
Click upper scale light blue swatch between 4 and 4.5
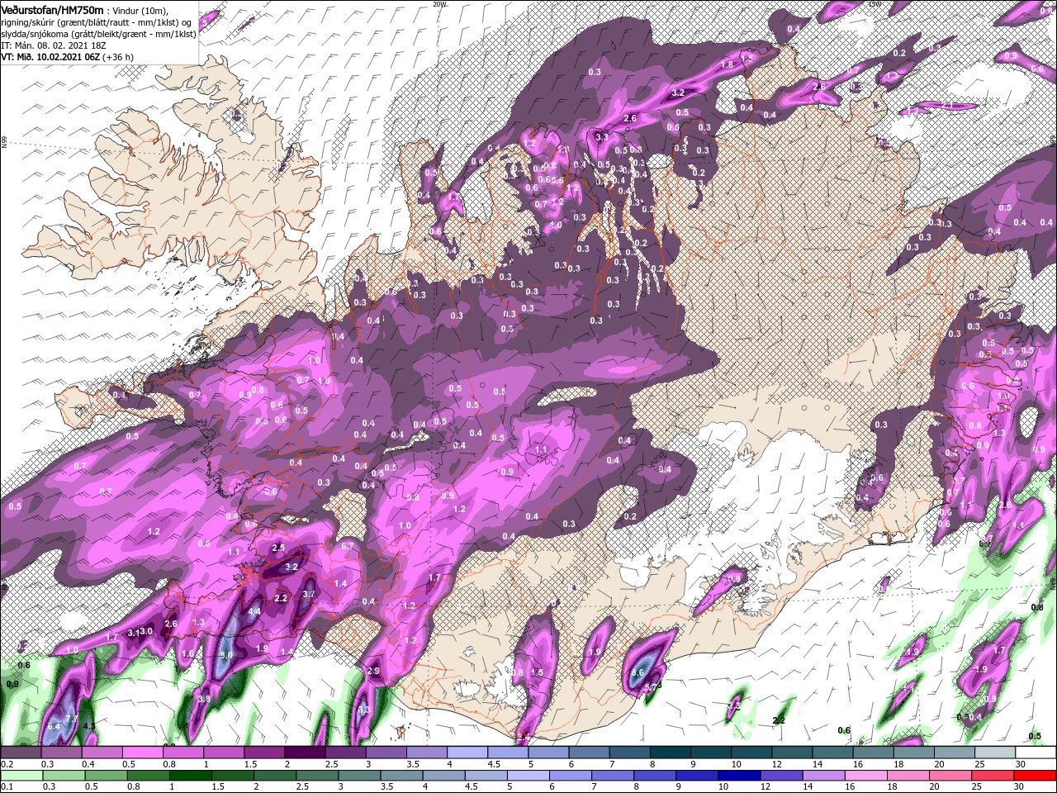pyautogui.click(x=467, y=753)
